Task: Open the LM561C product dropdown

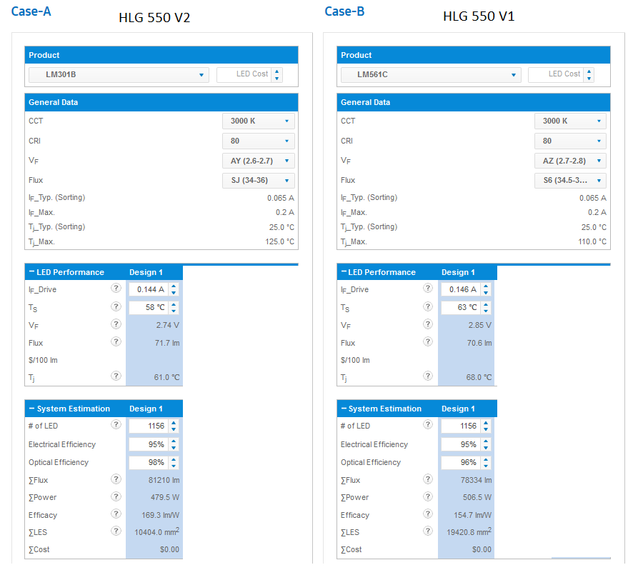Action: point(431,75)
